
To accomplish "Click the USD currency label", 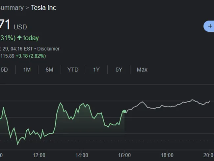I will 20,27.
